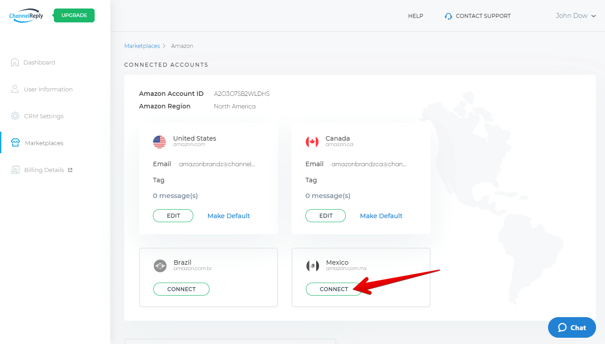605x344 pixels.
Task: Click the Amazon breadcrumb text
Action: click(182, 46)
